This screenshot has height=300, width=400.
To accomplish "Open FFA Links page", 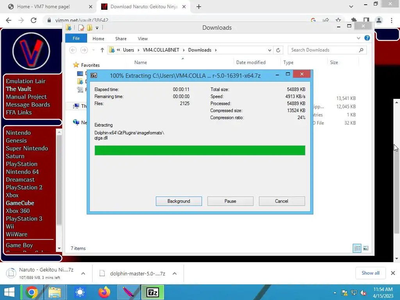I will tap(19, 112).
